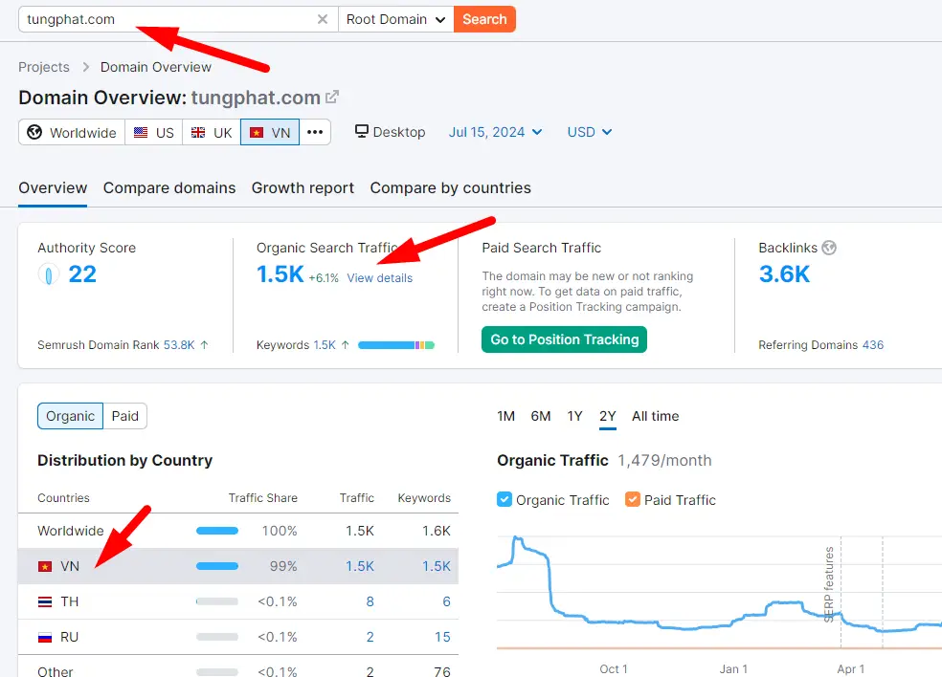
Task: Select the UK database tab
Action: click(x=212, y=132)
